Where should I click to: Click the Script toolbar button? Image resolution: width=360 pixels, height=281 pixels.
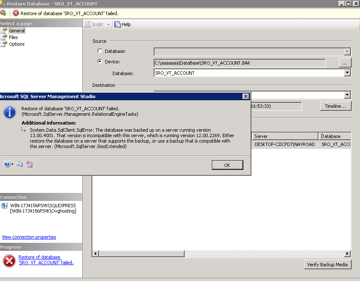[x=94, y=24]
